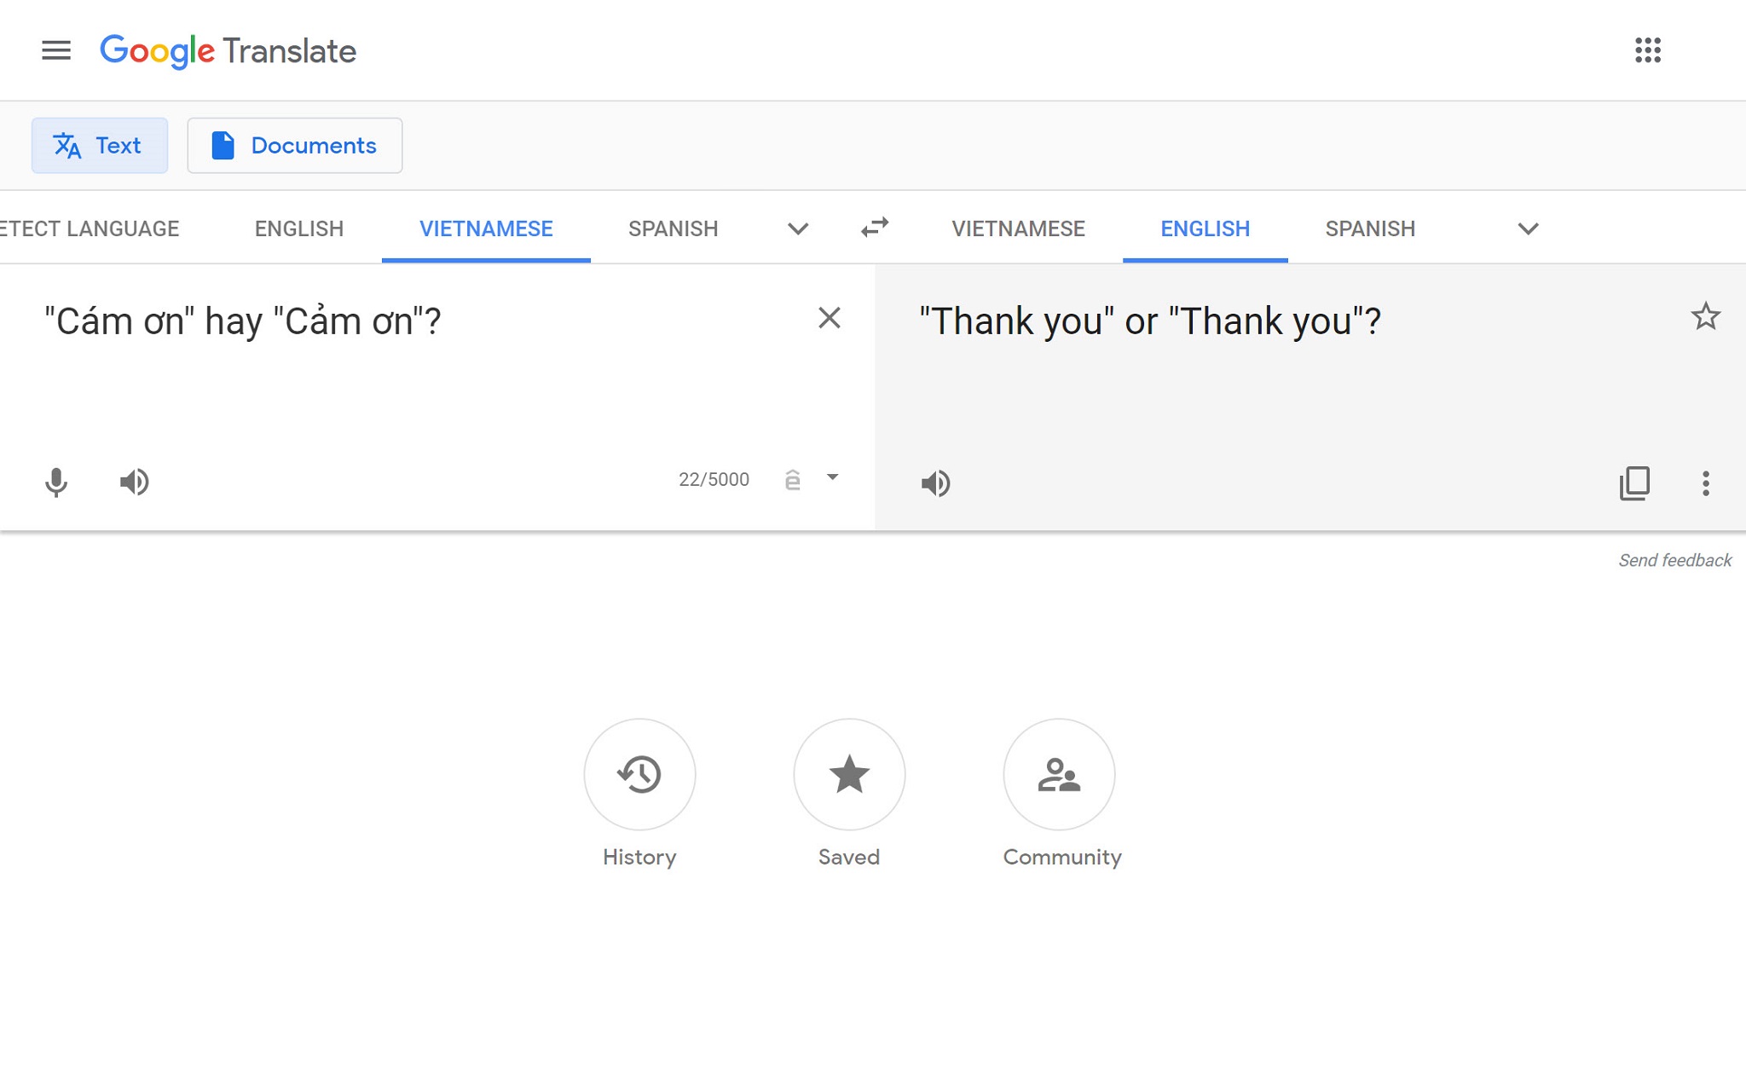Choose Detect Language as source

(x=90, y=228)
